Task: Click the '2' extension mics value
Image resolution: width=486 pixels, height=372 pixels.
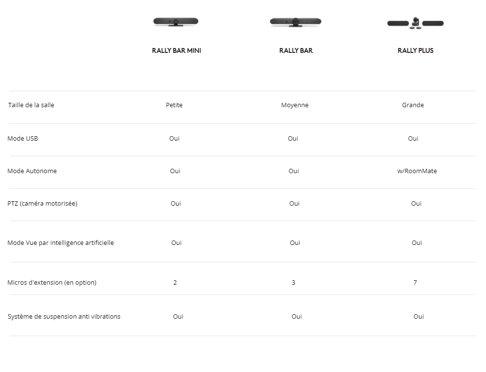Action: point(175,283)
